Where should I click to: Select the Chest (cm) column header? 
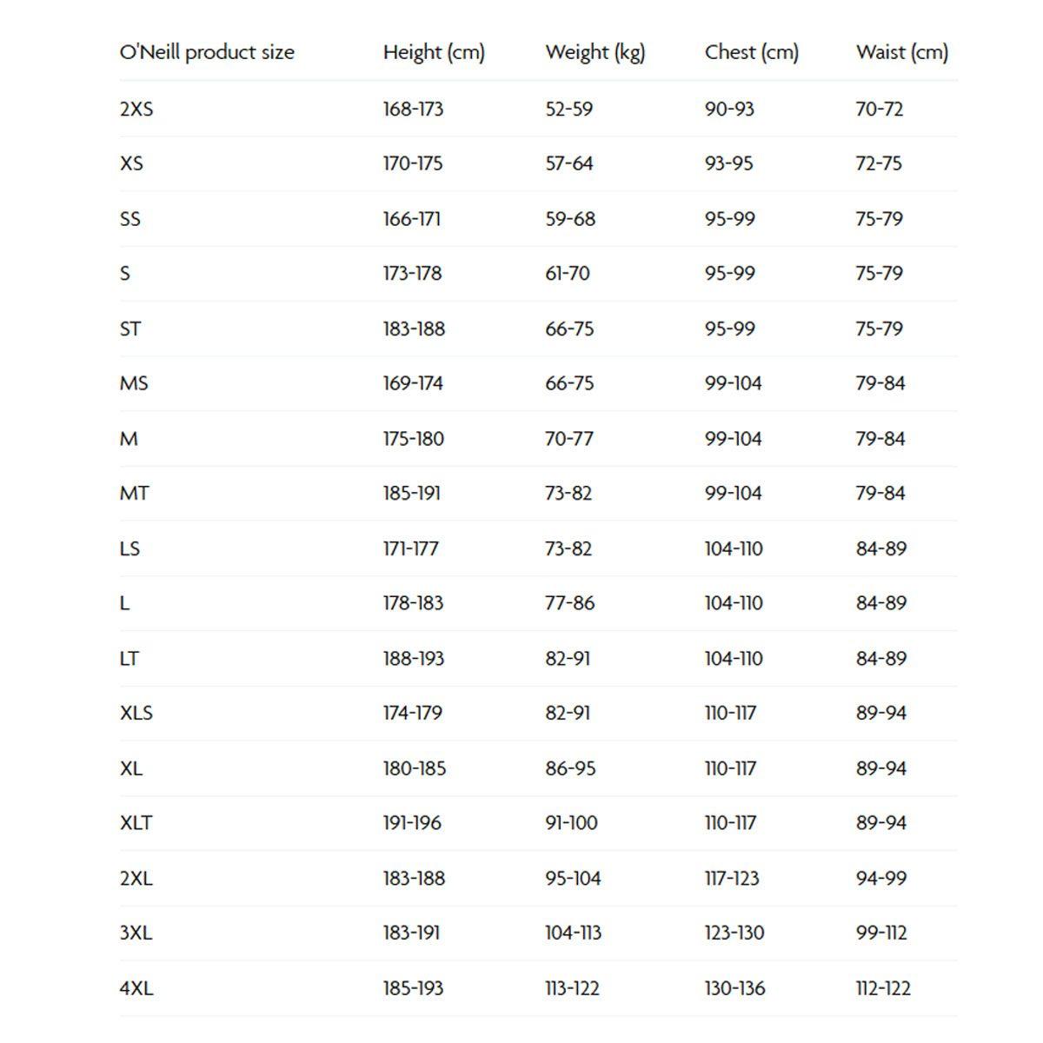click(752, 52)
